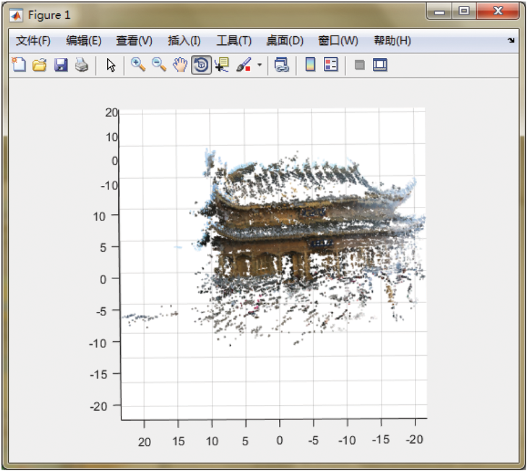Image resolution: width=528 pixels, height=472 pixels.
Task: Open the 工具(T) menu
Action: click(x=233, y=41)
